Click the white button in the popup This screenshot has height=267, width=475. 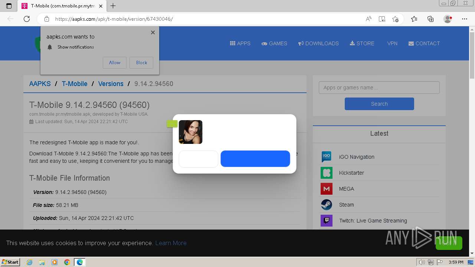pyautogui.click(x=199, y=159)
